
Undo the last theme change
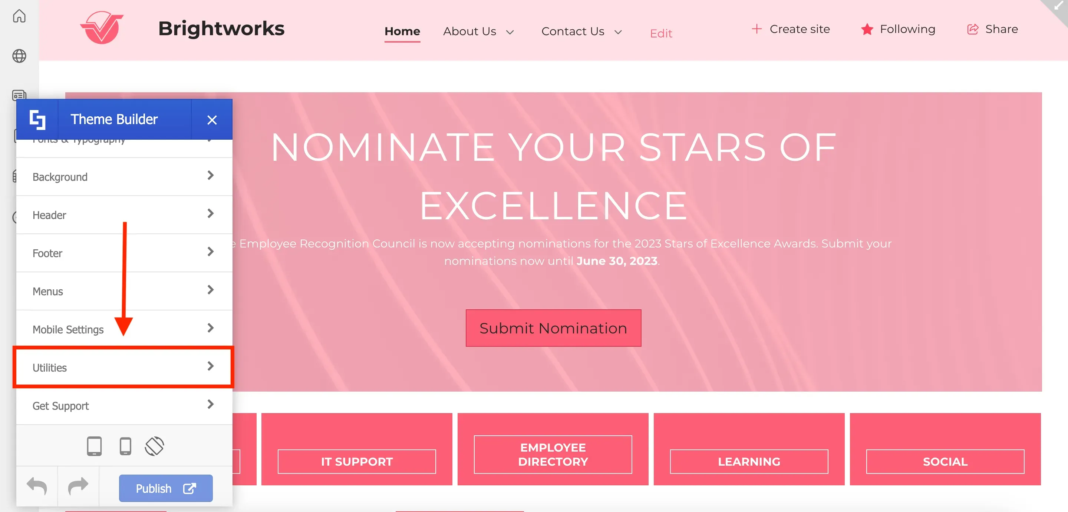tap(36, 486)
